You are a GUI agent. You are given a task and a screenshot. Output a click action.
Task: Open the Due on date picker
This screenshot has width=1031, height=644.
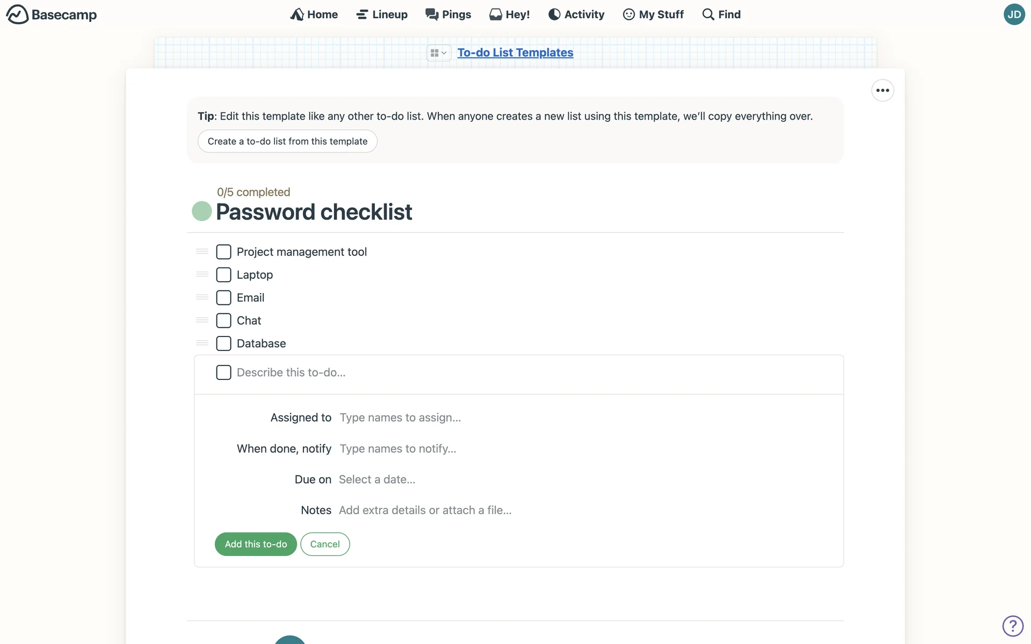click(x=377, y=479)
